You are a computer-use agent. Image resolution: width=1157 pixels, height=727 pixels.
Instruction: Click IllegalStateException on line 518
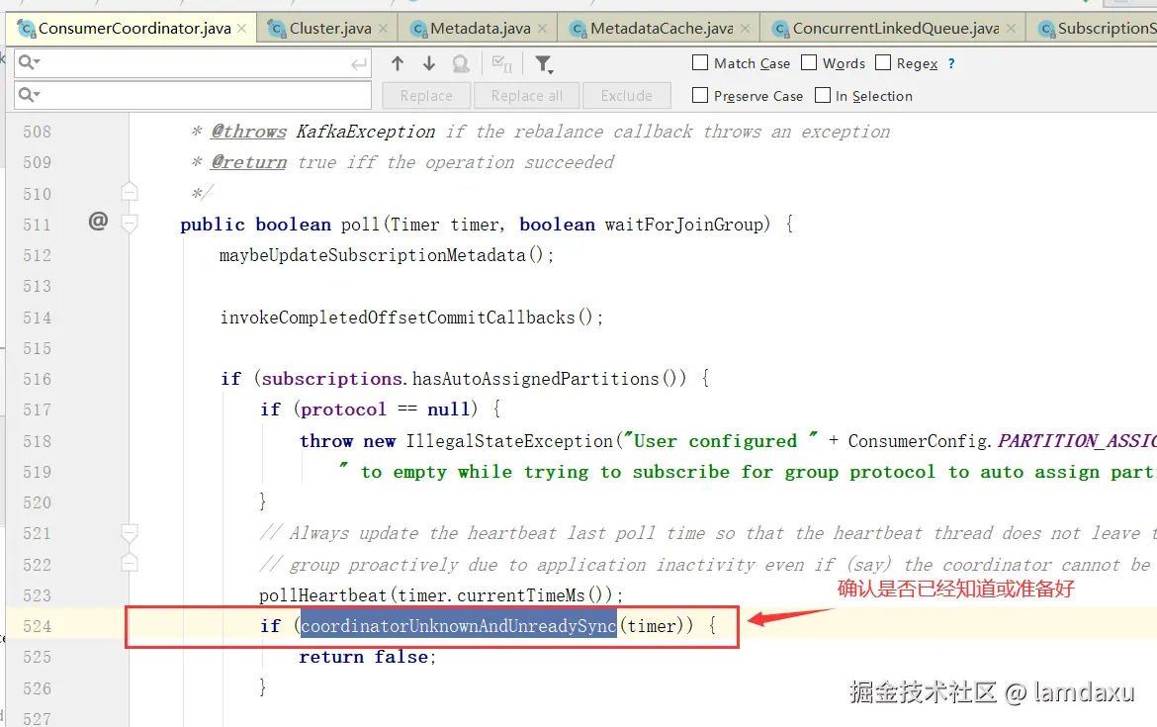click(x=509, y=441)
